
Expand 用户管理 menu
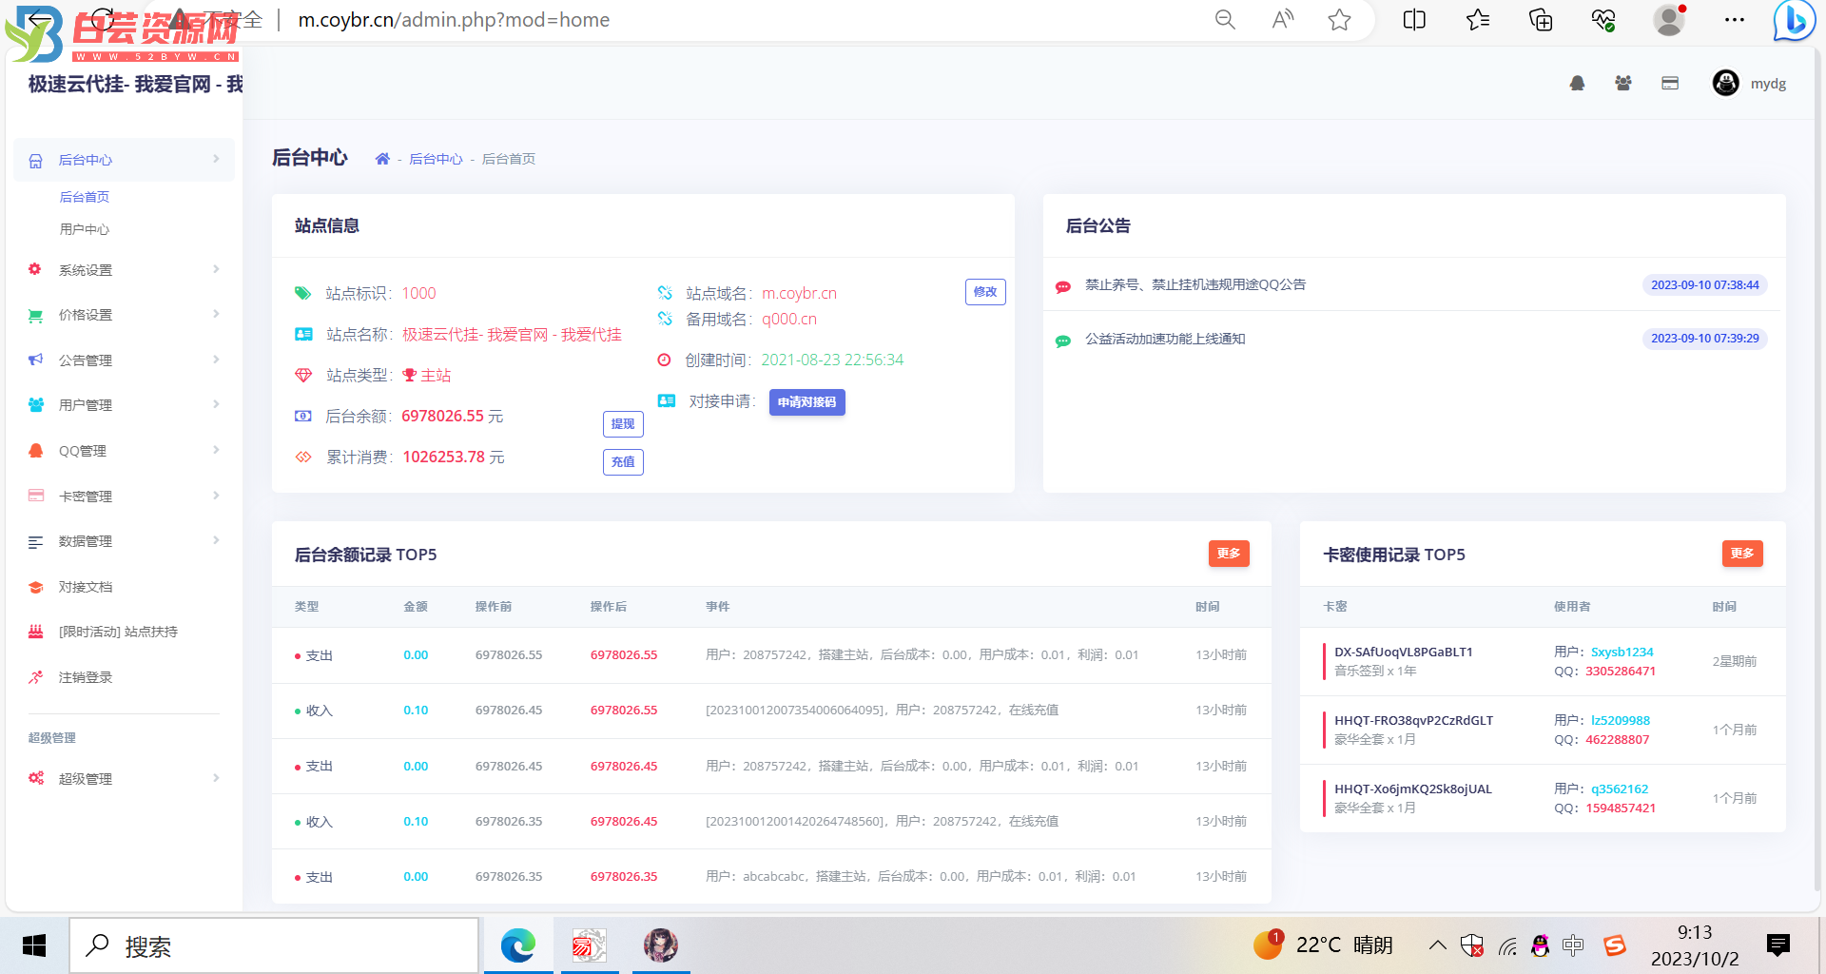125,405
